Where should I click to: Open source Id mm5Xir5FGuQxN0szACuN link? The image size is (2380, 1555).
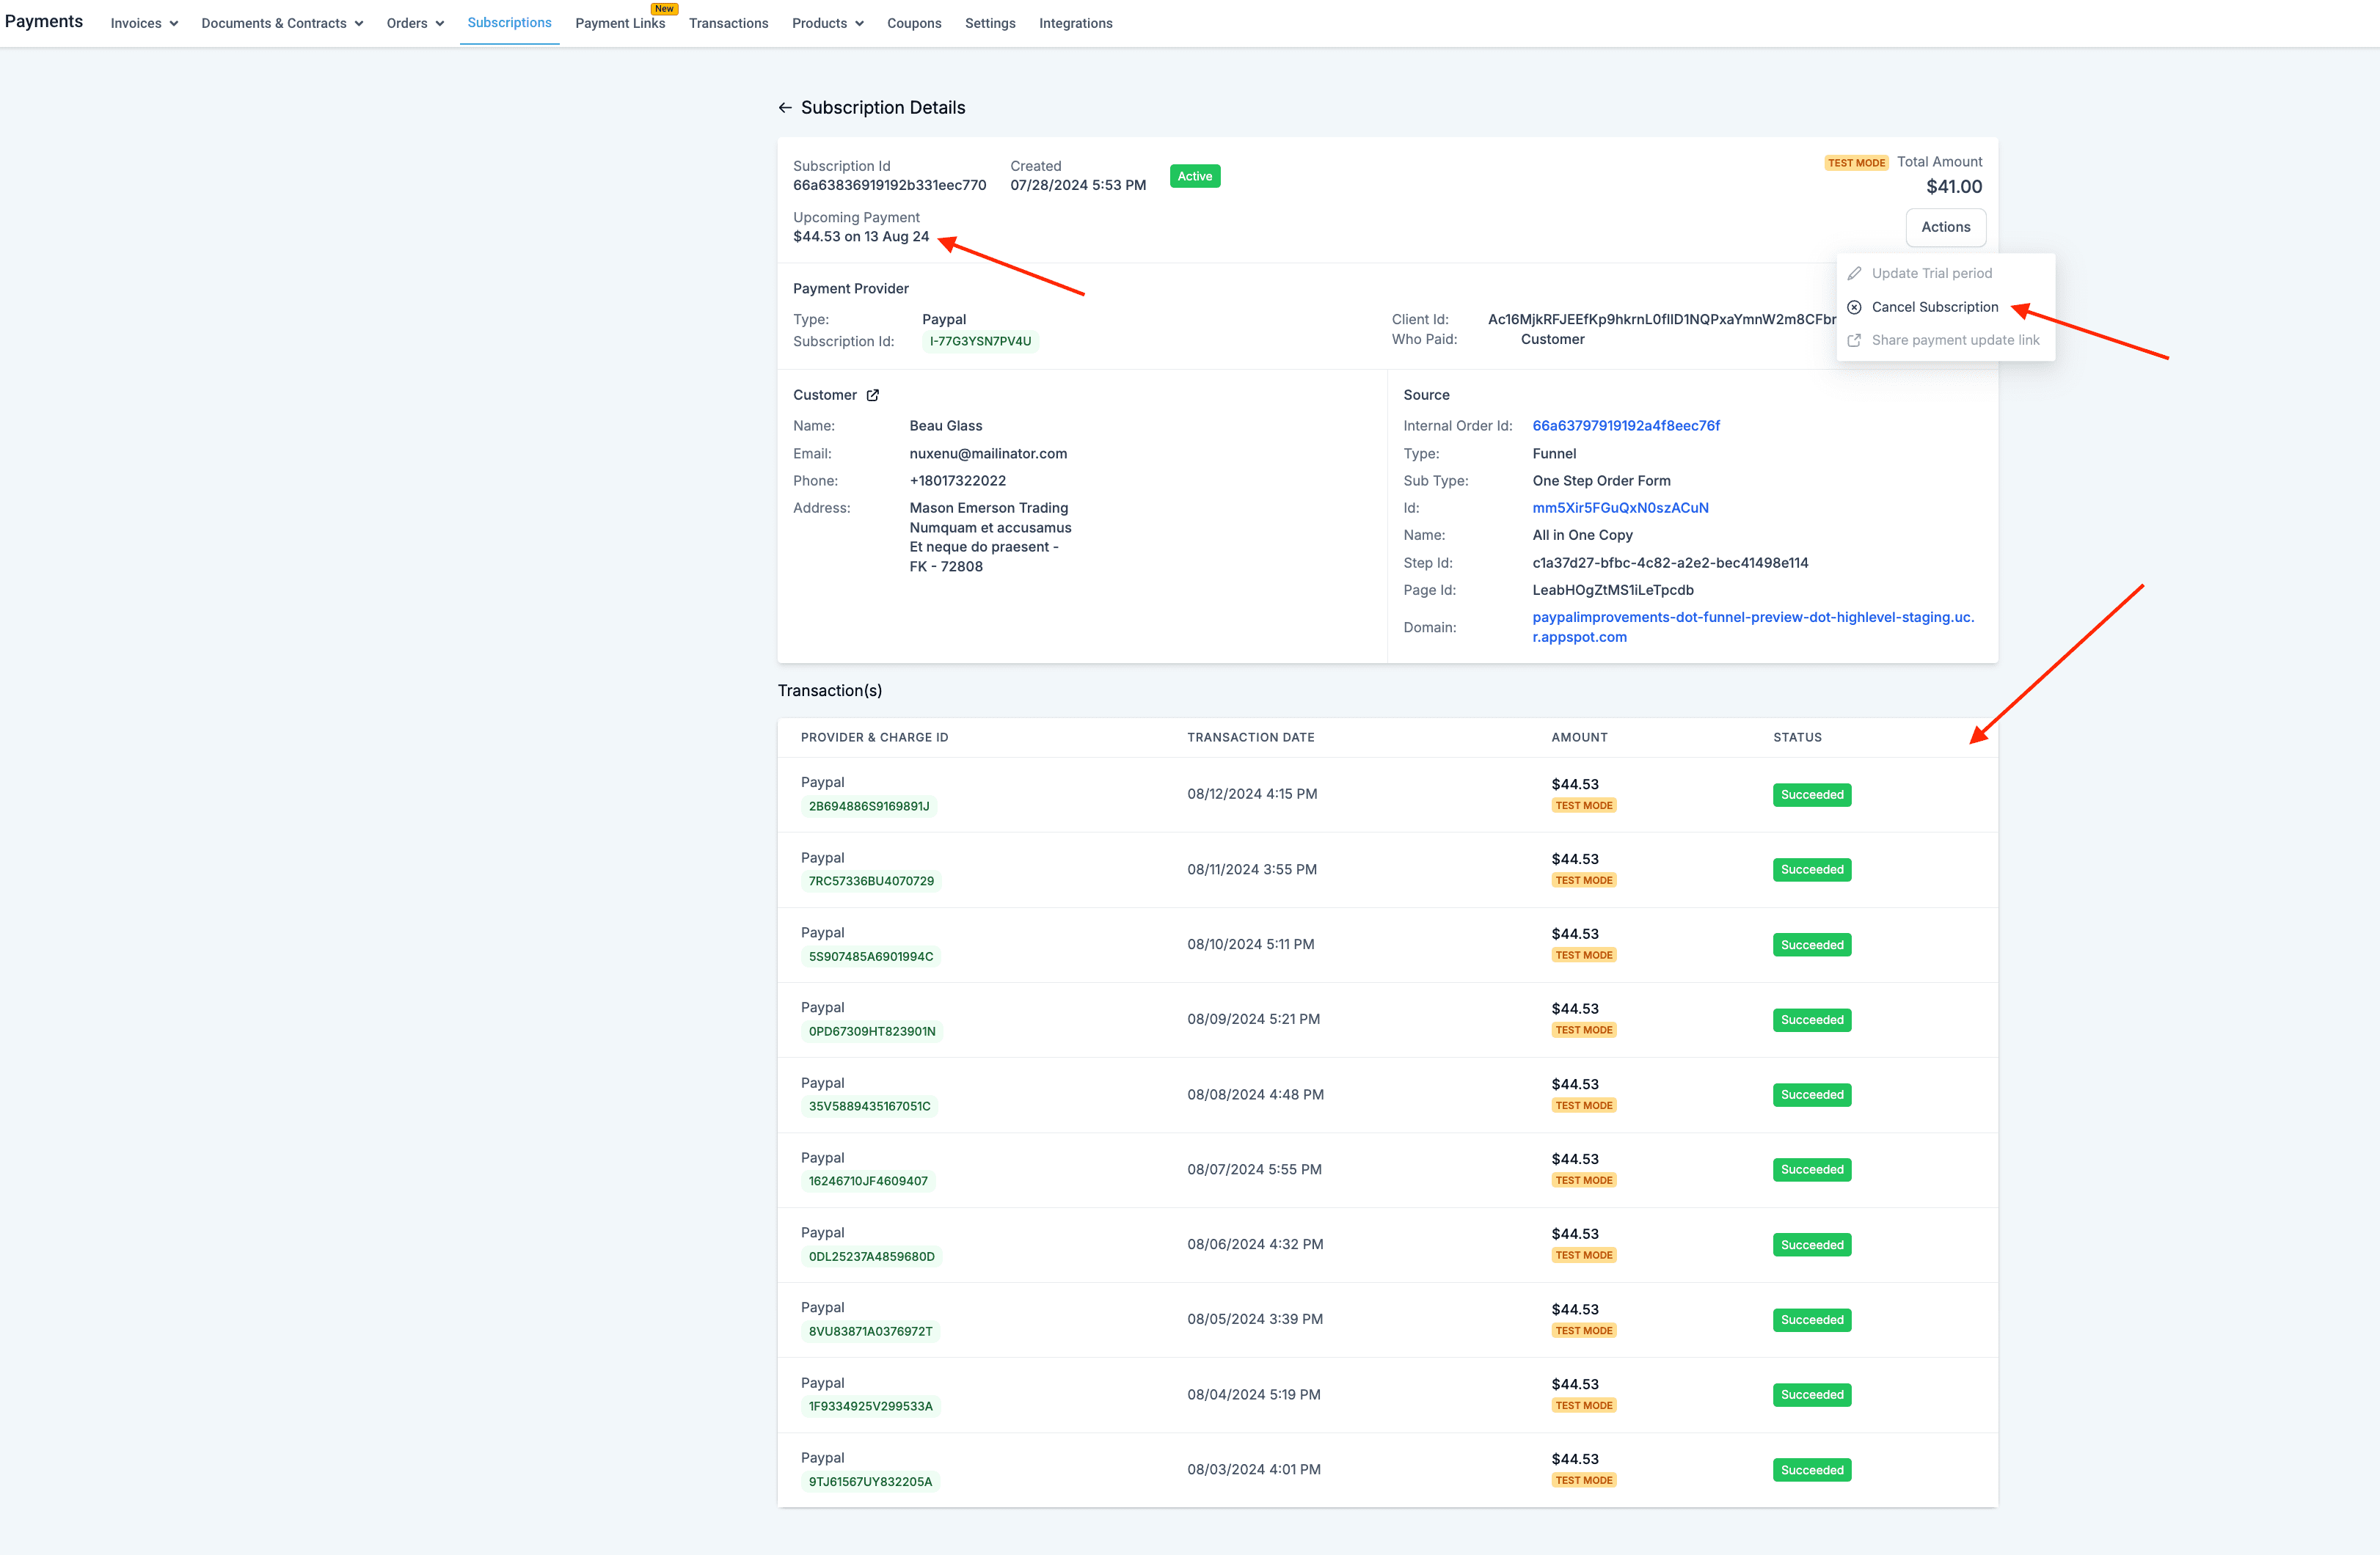[1620, 508]
